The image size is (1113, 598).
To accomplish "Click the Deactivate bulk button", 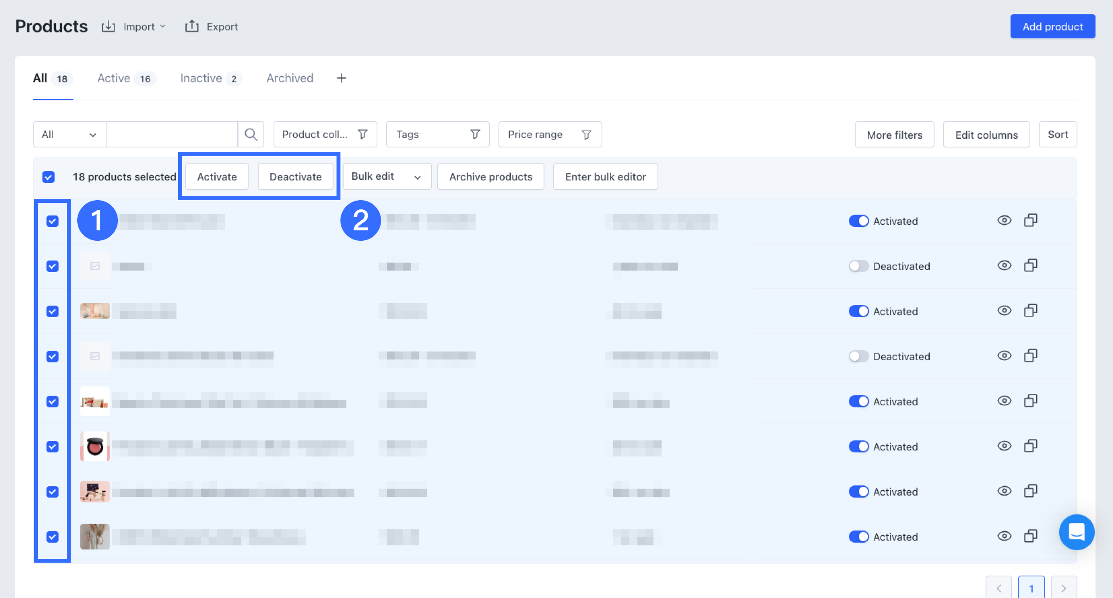I will 295,177.
